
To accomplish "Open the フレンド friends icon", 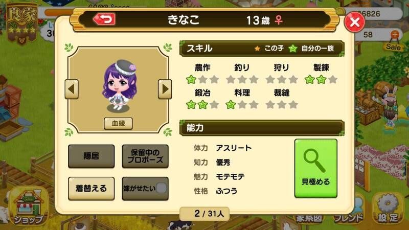I will (x=349, y=212).
